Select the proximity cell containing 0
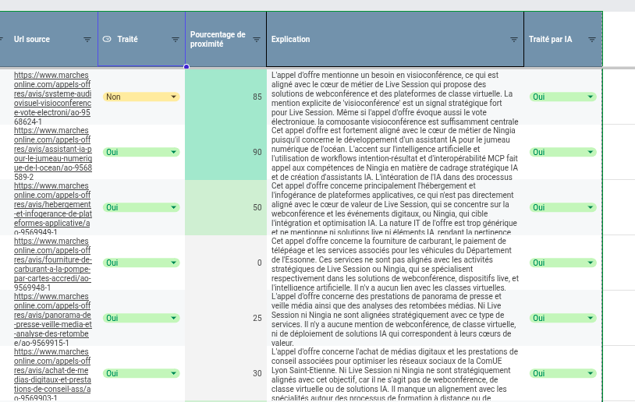The image size is (635, 402). 225,263
